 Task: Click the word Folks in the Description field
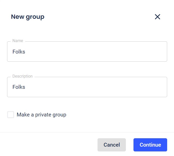[x=19, y=87]
